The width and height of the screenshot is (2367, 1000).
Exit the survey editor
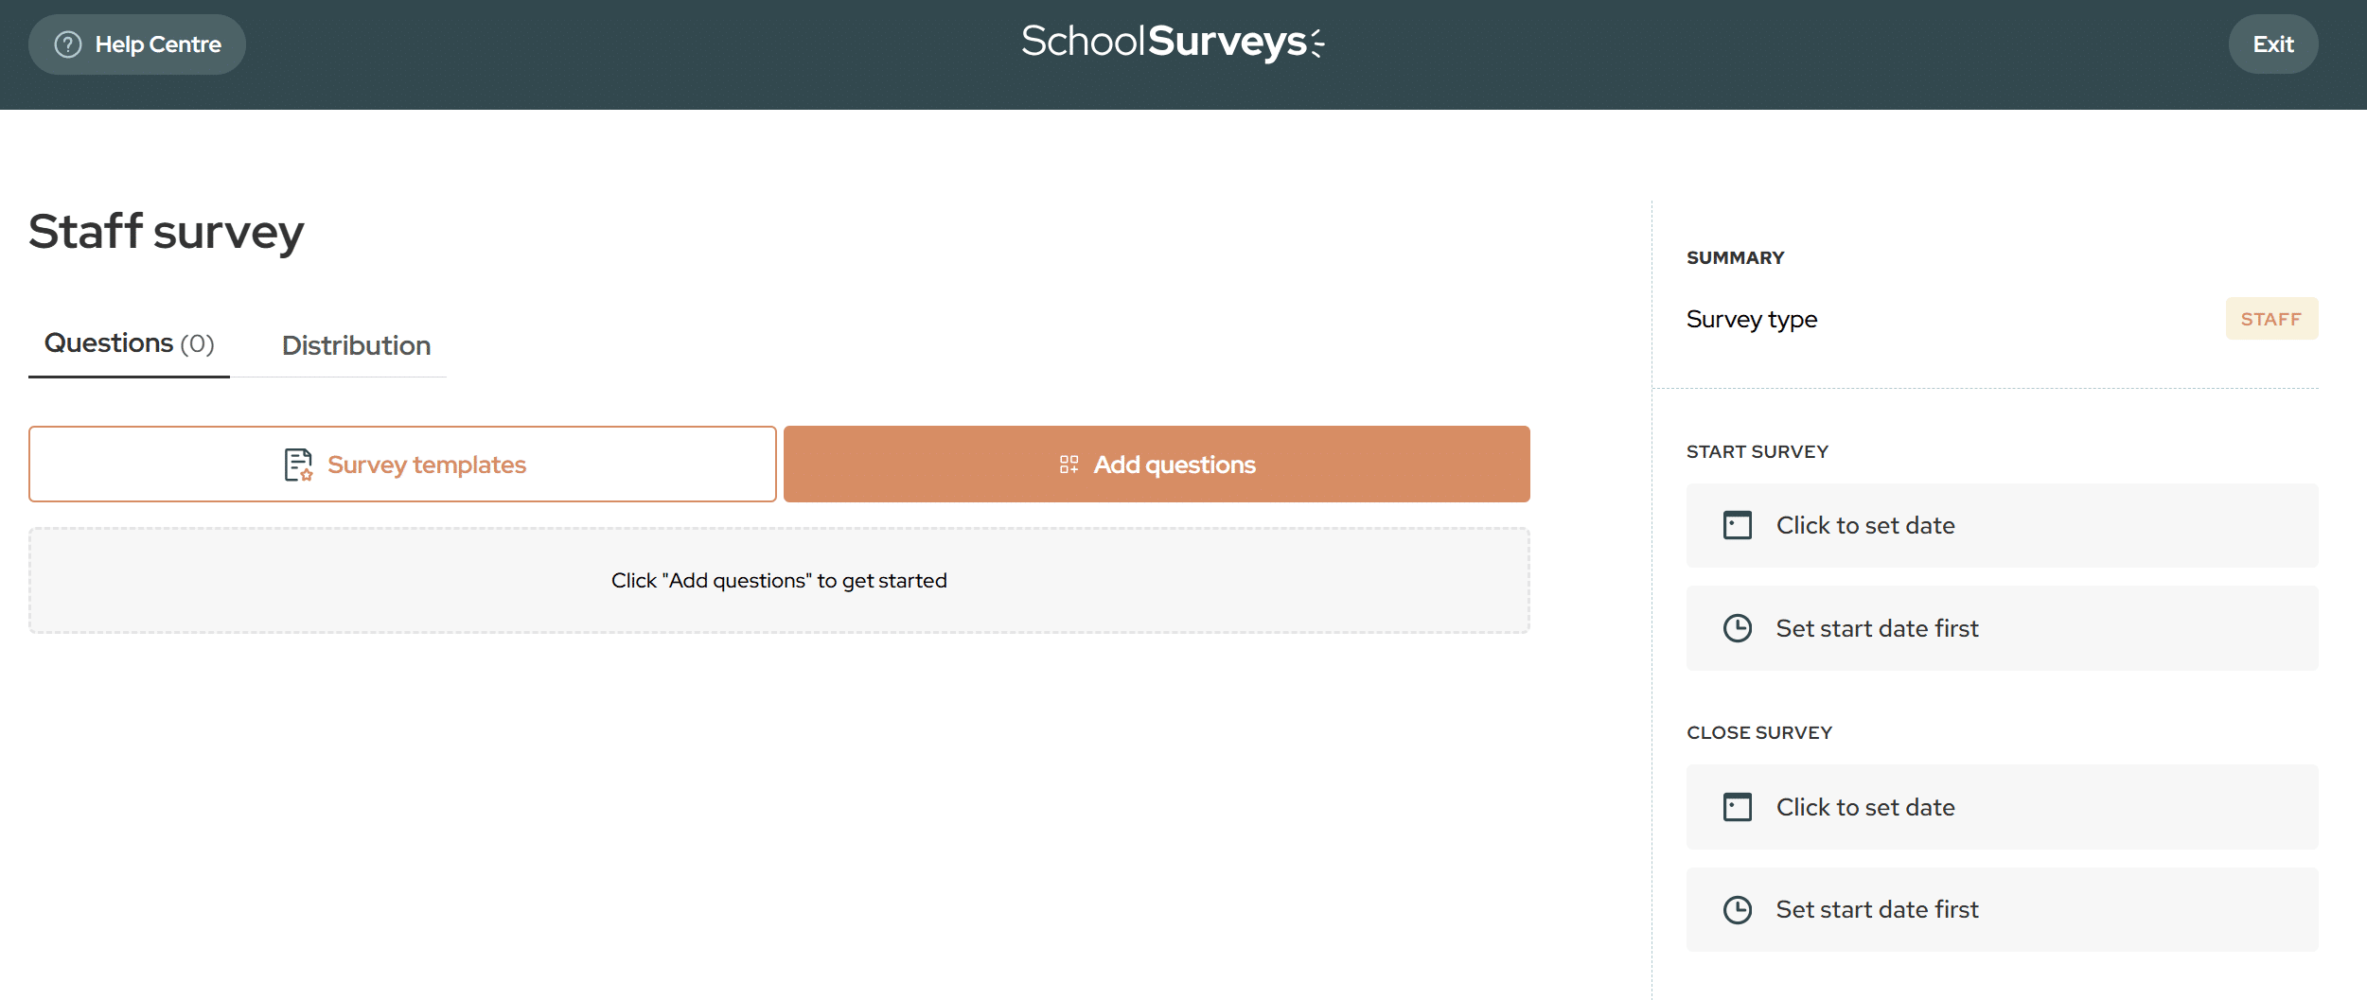click(x=2272, y=44)
